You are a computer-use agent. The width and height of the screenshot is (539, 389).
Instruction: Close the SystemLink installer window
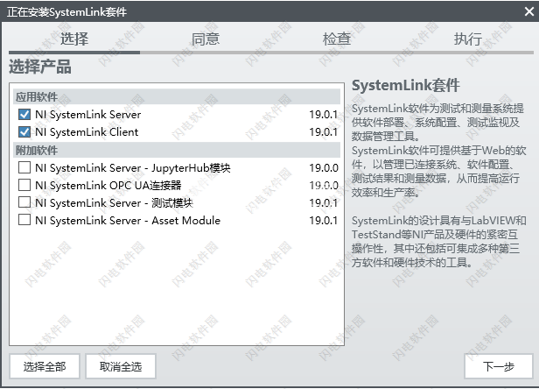click(529, 11)
